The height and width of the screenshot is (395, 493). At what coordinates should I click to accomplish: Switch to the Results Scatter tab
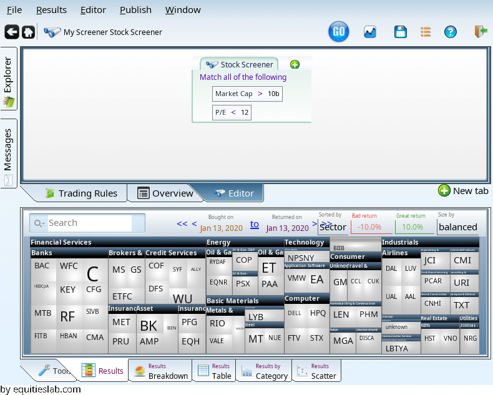click(316, 371)
